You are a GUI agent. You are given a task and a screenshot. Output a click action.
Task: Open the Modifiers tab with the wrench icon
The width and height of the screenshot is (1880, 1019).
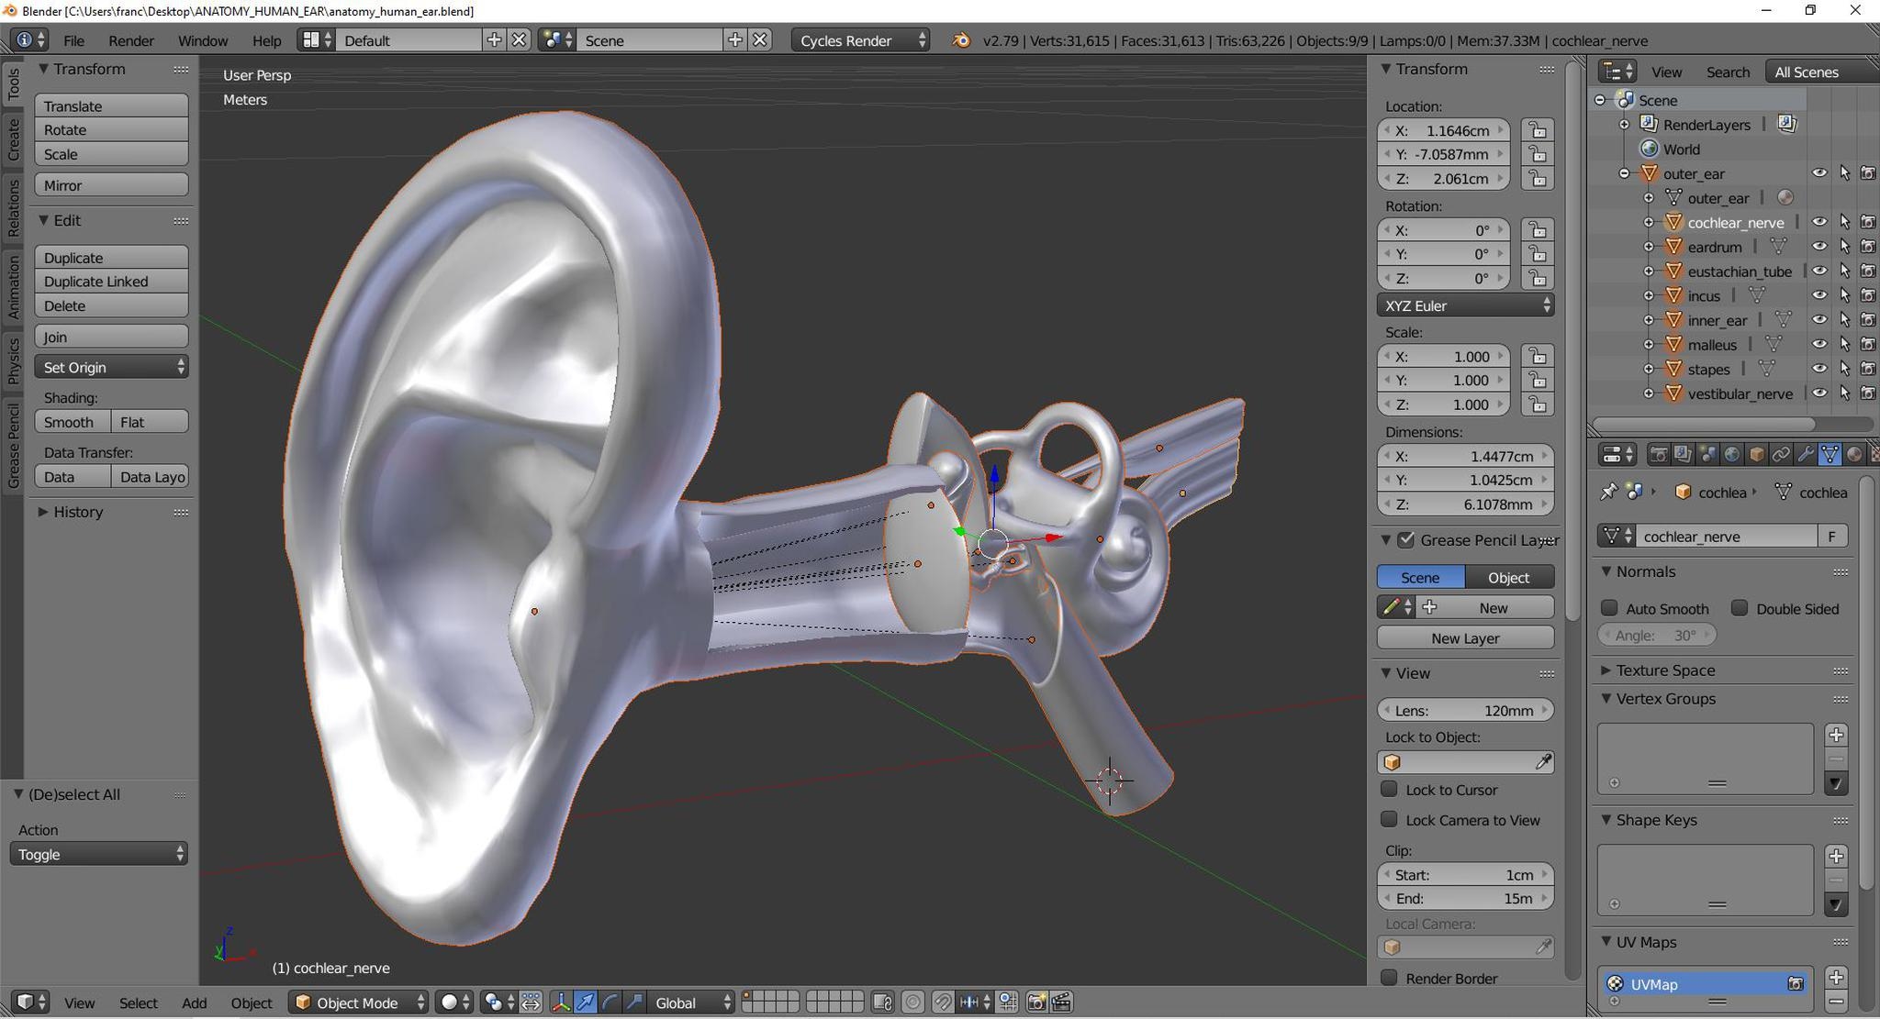1807,454
